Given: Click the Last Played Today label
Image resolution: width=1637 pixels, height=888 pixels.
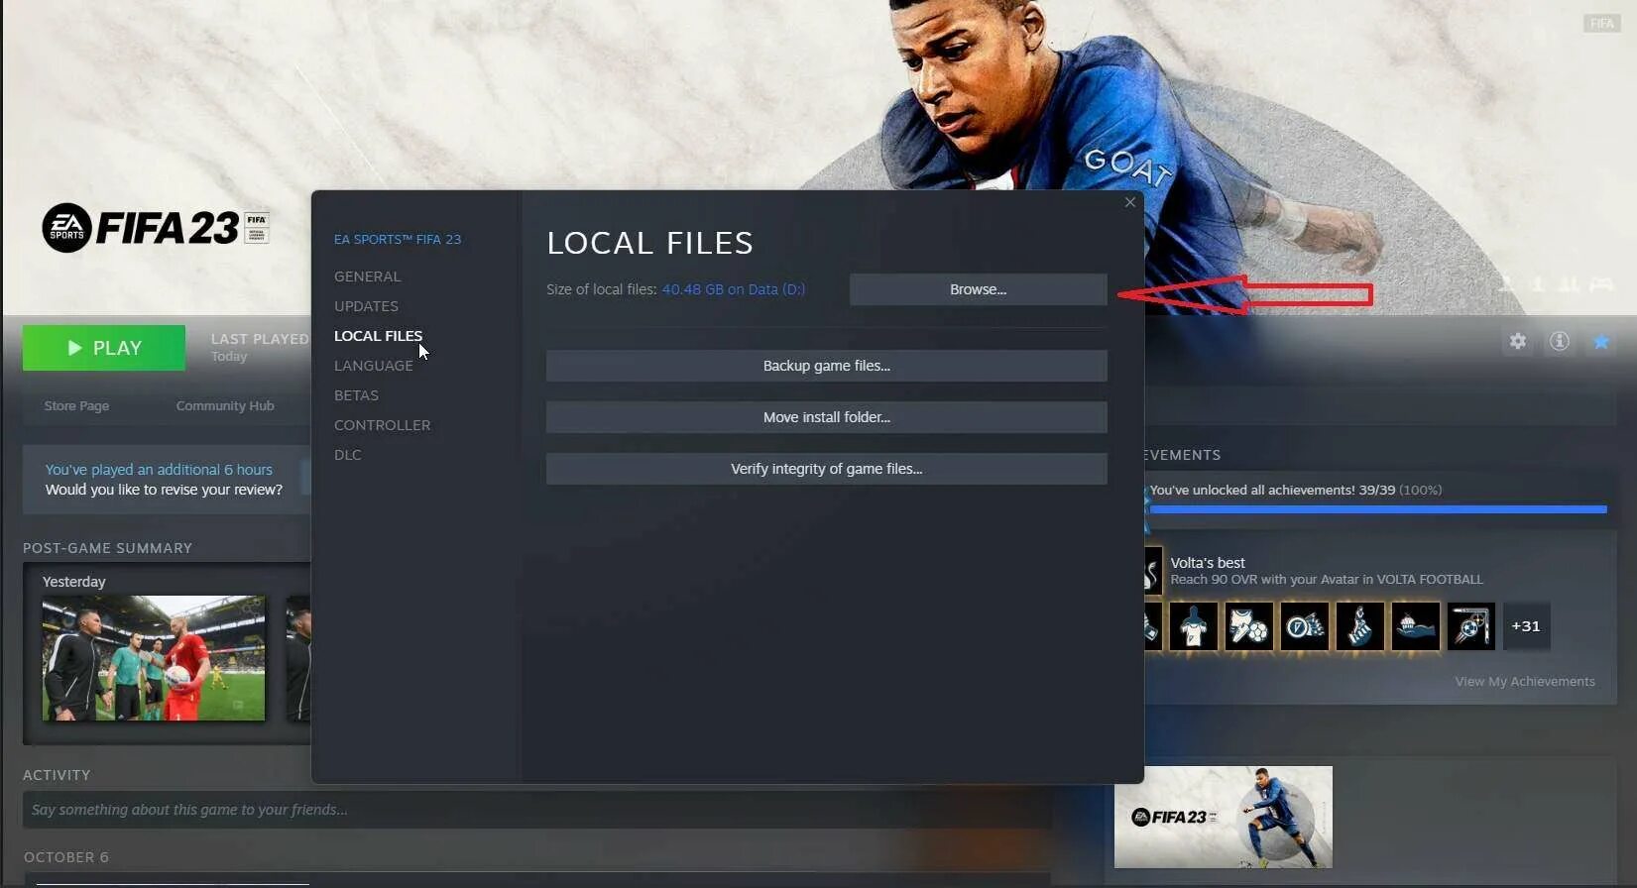Looking at the screenshot, I should point(260,347).
